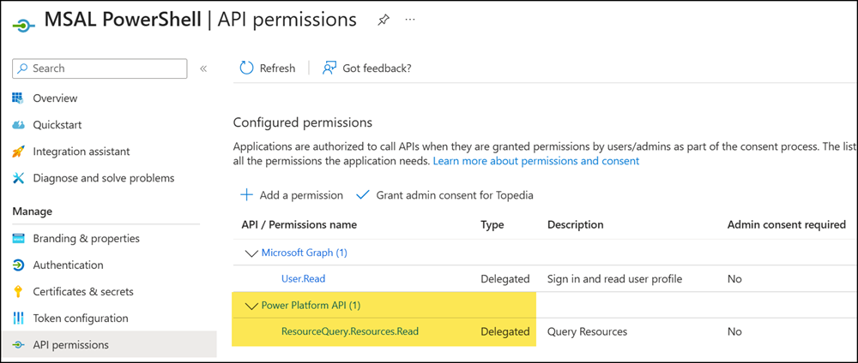The height and width of the screenshot is (363, 858).
Task: Click the plus icon for Add a permission
Action: 247,195
